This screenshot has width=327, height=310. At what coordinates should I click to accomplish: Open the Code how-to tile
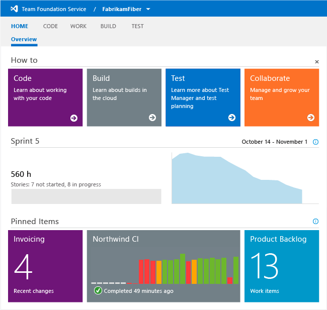coord(45,97)
